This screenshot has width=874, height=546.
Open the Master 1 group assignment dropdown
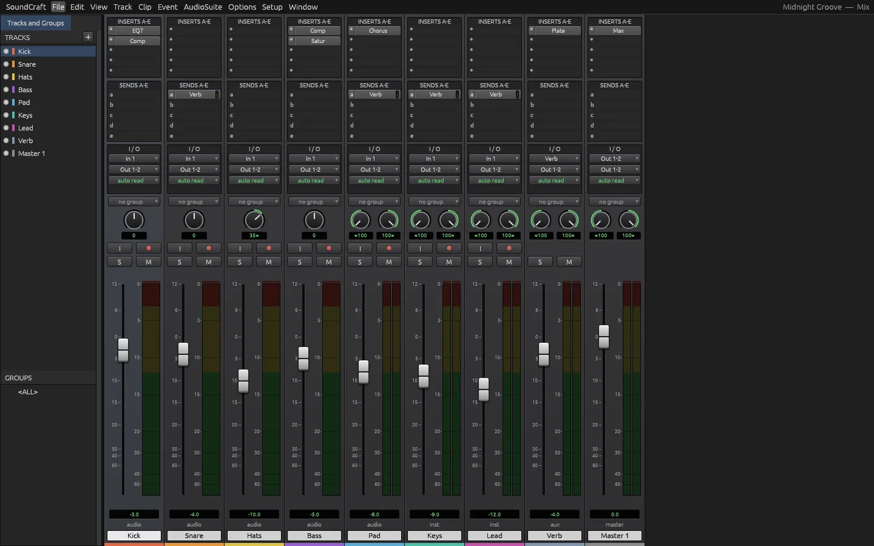[615, 202]
